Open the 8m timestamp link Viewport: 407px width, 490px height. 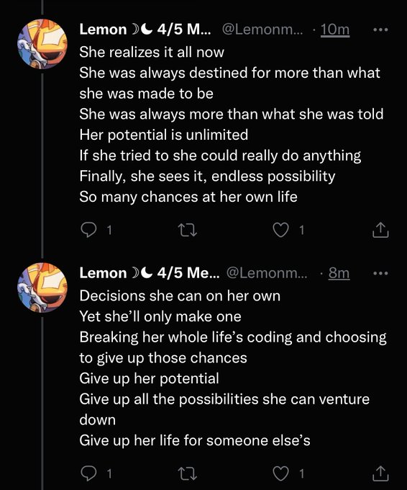pos(339,273)
